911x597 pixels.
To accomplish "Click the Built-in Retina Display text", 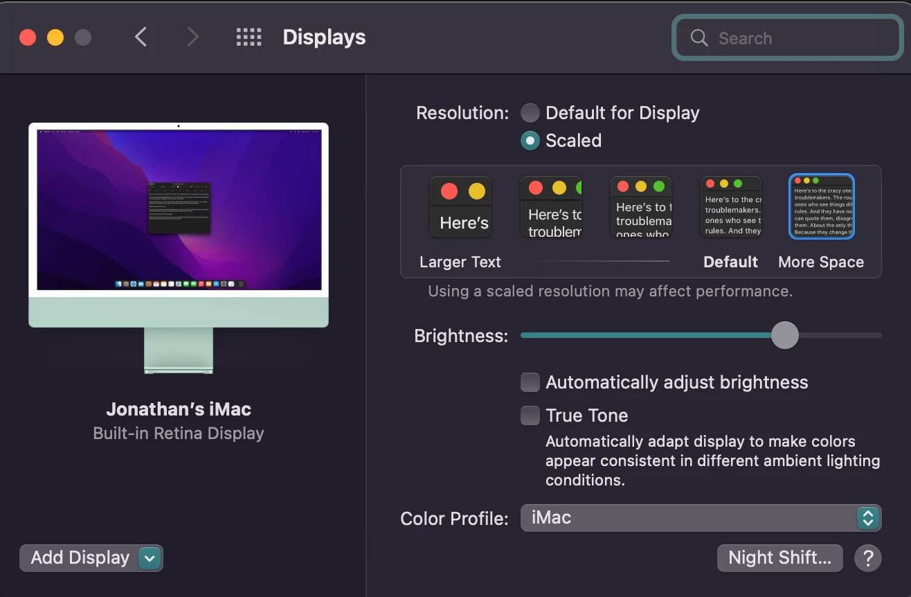I will click(179, 434).
